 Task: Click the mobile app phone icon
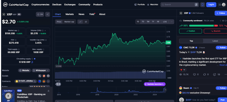coord(202,5)
